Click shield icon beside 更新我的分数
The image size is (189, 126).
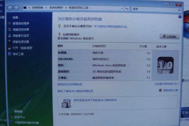(160, 90)
